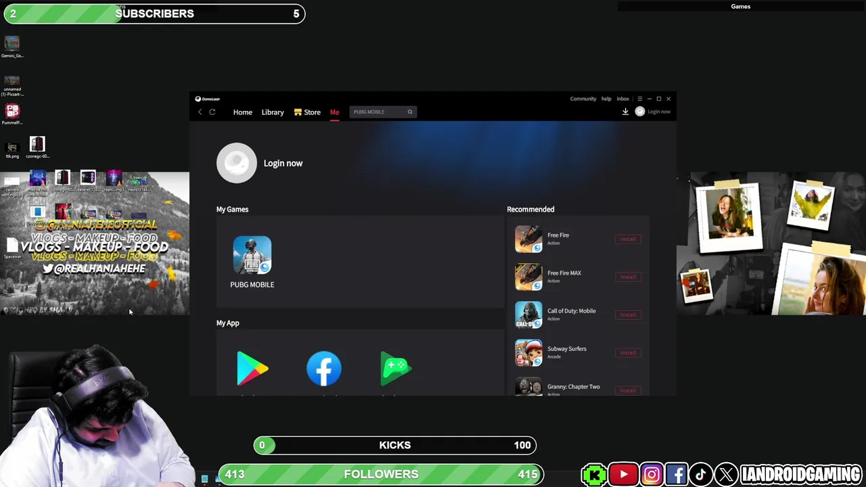This screenshot has width=866, height=487.
Task: Switch to the Library tab
Action: tap(273, 112)
